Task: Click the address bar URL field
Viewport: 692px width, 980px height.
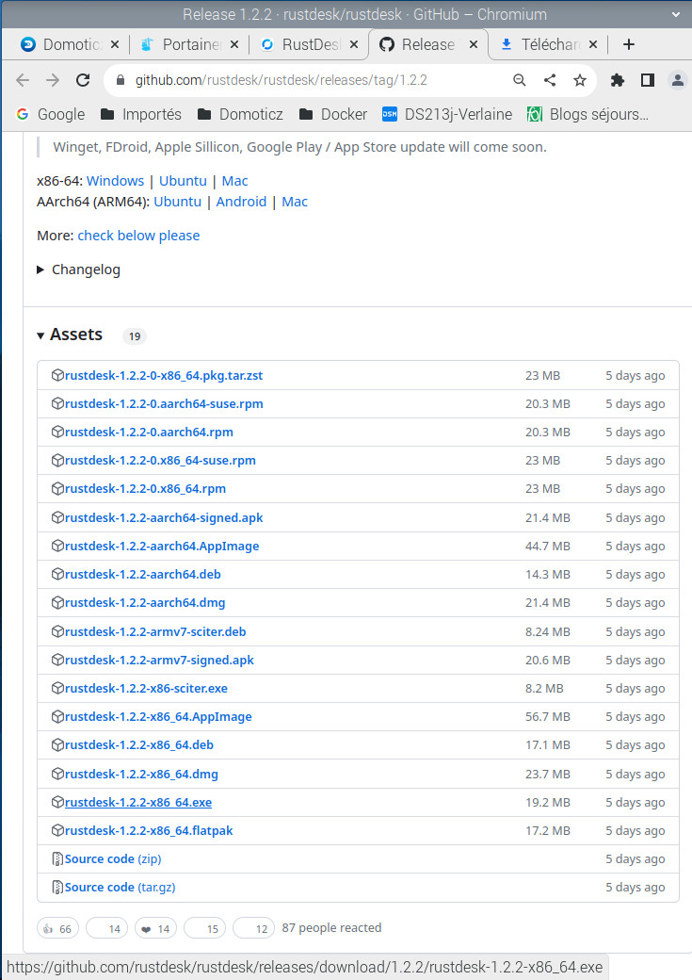Action: (x=311, y=80)
